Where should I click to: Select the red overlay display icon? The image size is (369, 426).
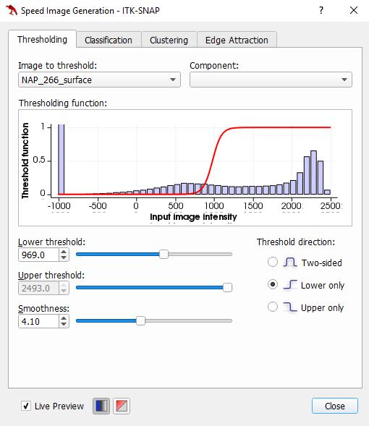pos(122,406)
